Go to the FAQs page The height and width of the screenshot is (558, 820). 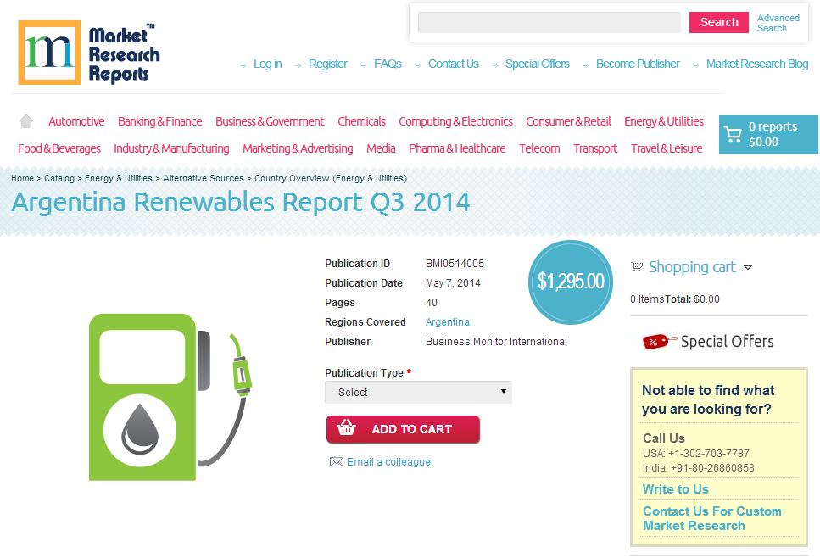click(388, 64)
